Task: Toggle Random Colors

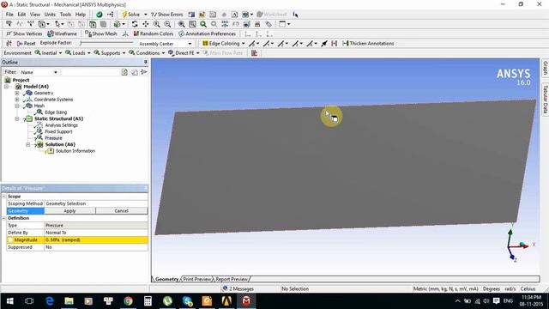Action: click(x=154, y=33)
